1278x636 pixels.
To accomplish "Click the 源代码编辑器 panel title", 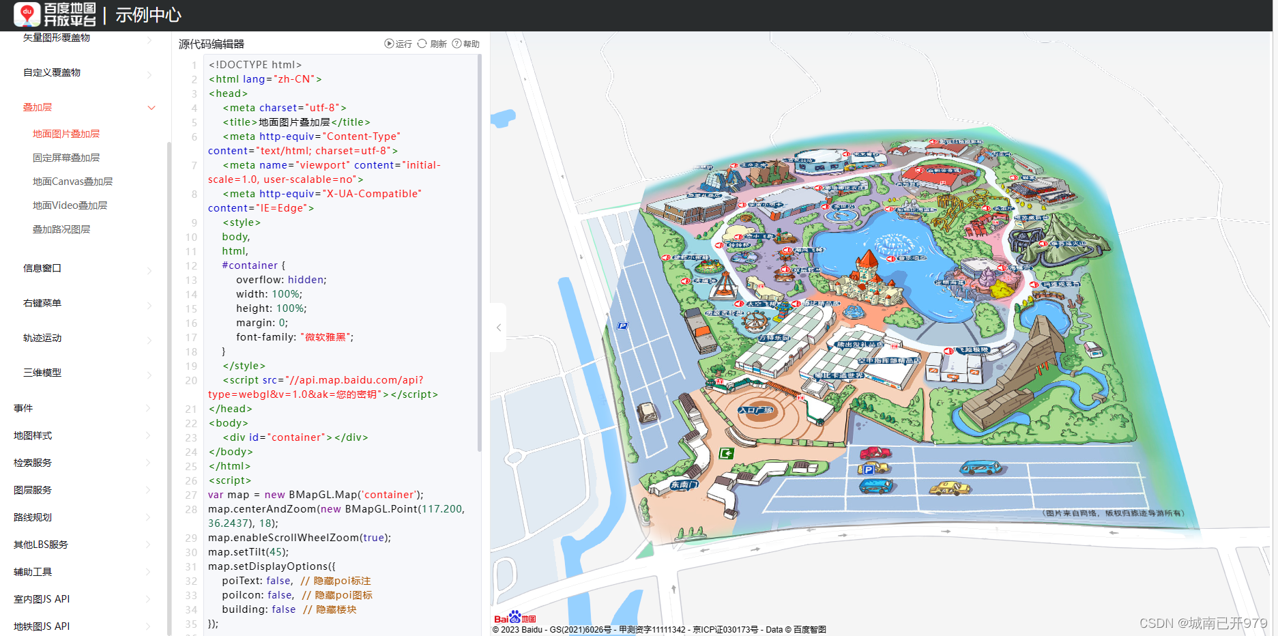I will tap(212, 44).
